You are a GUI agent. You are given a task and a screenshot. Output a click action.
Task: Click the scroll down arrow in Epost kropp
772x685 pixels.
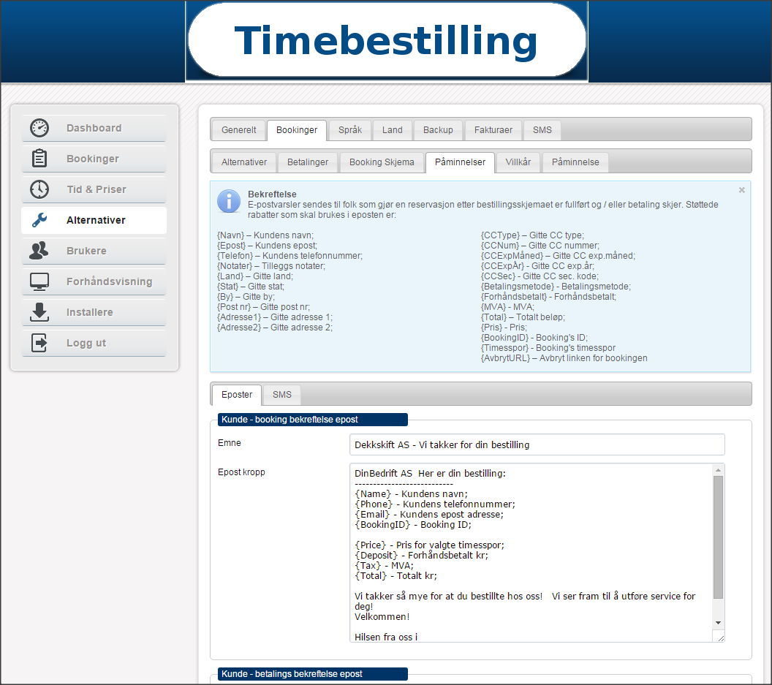point(718,622)
